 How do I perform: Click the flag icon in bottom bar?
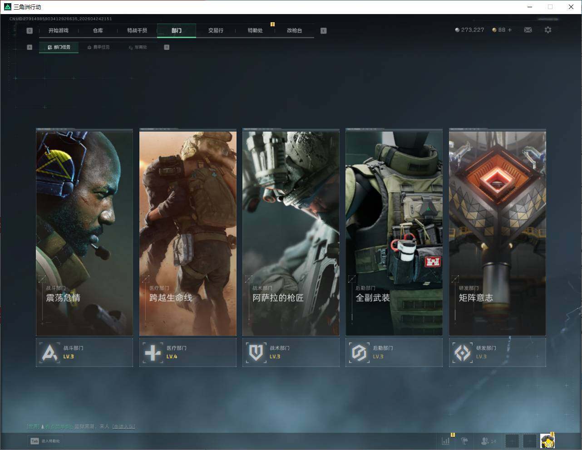(464, 440)
